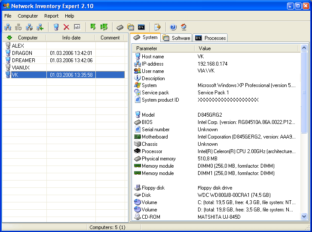Click the single green refresh arrow icon
This screenshot has width=312, height=232.
click(x=93, y=27)
